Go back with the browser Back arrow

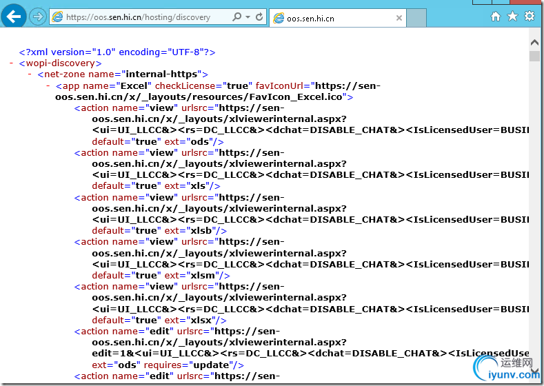pyautogui.click(x=13, y=17)
